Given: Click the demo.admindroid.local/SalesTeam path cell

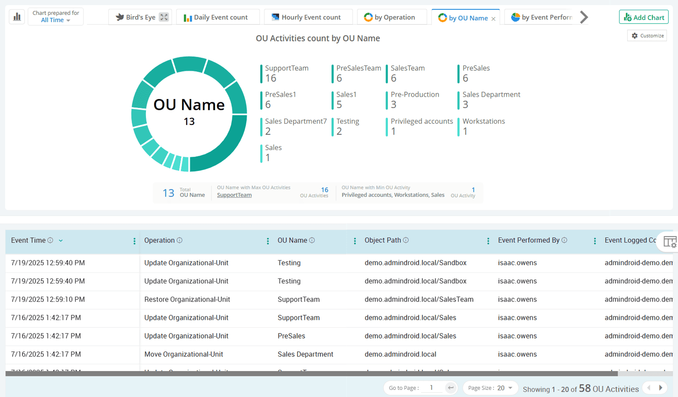Looking at the screenshot, I should pyautogui.click(x=419, y=299).
